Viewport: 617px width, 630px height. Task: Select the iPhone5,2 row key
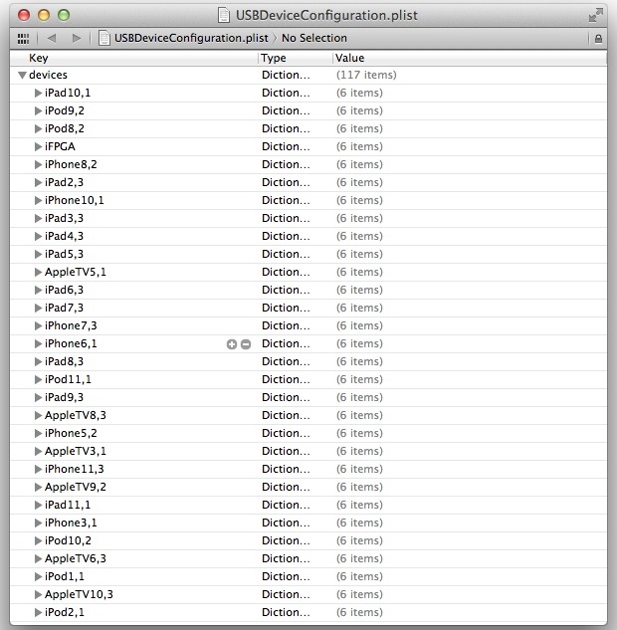pos(71,434)
